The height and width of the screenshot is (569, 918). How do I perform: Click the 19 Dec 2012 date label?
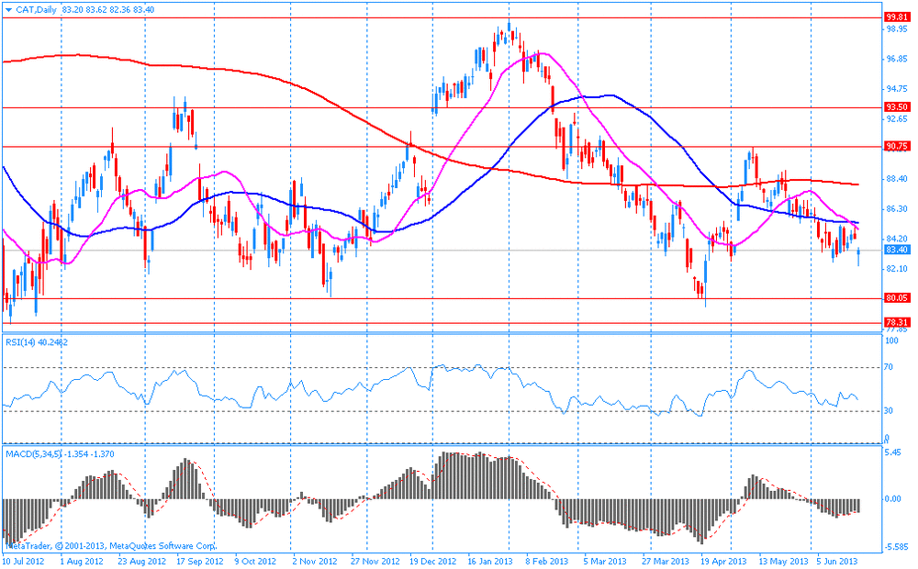pyautogui.click(x=432, y=562)
